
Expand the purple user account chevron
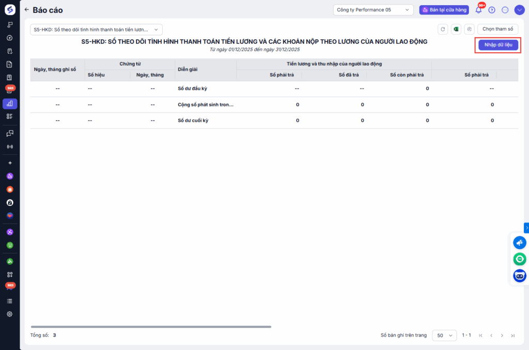[519, 10]
